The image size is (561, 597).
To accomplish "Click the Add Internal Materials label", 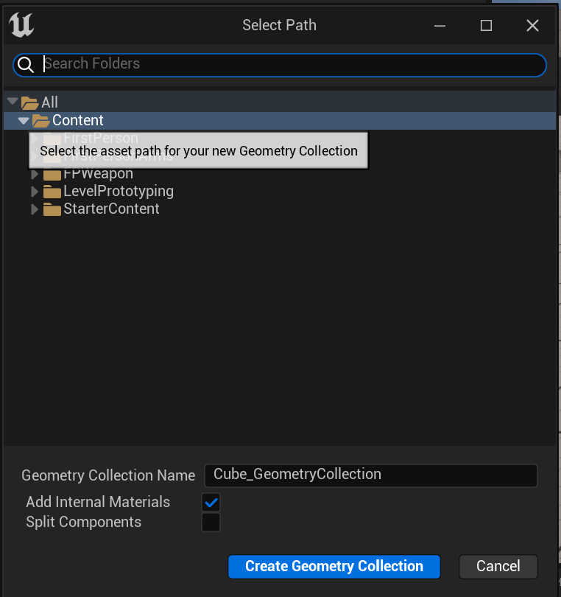I will [98, 502].
